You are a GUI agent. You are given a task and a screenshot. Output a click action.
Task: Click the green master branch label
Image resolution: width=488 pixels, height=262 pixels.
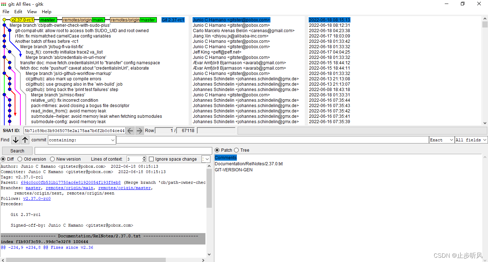tap(48, 20)
